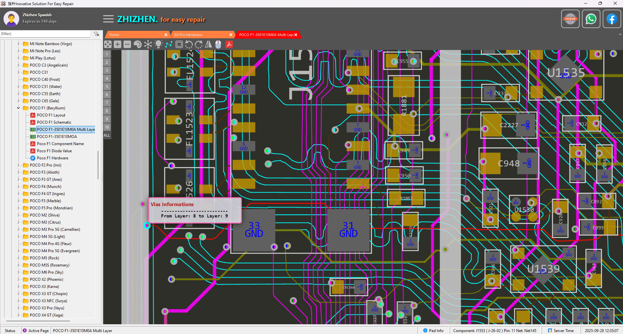This screenshot has height=334, width=623.
Task: Select the POCO F1-3501E10M0A Multi Layer tab
Action: (266, 35)
